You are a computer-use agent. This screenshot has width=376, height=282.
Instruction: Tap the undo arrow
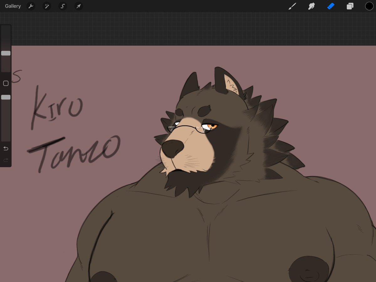click(x=6, y=148)
